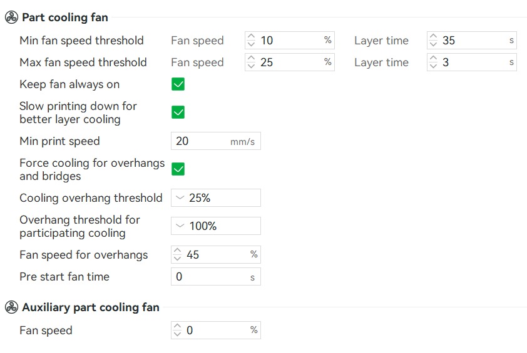
Task: Click the Auxiliary part cooling fan icon
Action: pyautogui.click(x=11, y=307)
